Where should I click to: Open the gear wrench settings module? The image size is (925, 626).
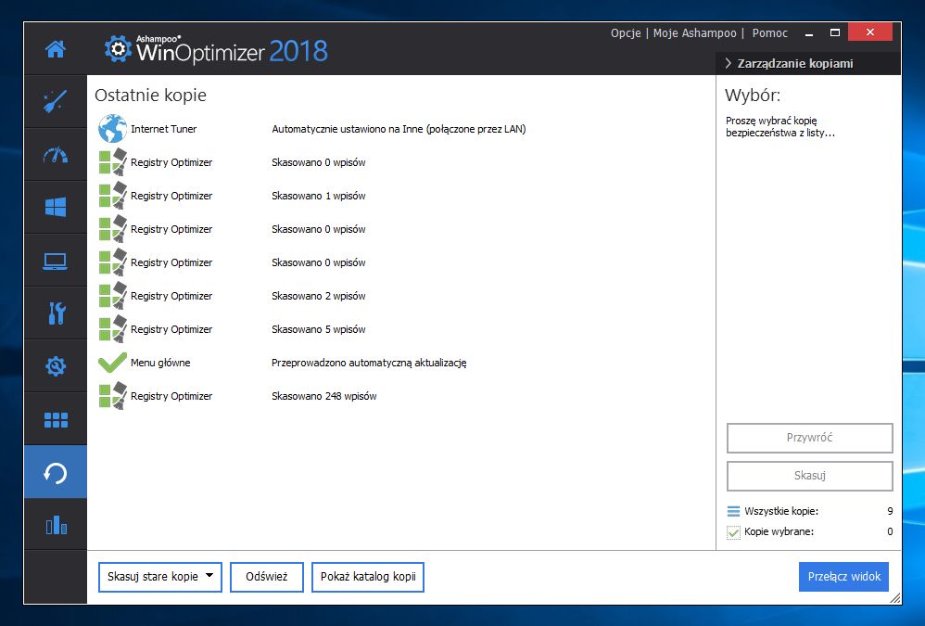click(56, 365)
